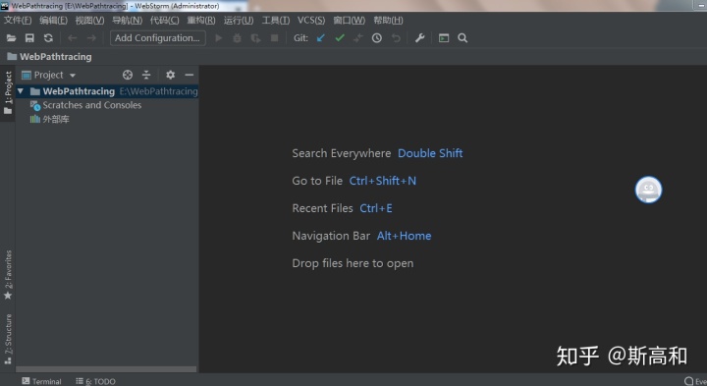Click the Collapse All icon in Project panel
Screen dimensions: 707x386
coord(146,75)
